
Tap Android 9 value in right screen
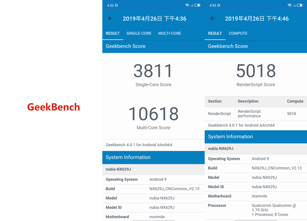tap(260, 159)
